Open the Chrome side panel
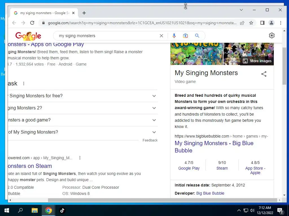This screenshot has width=289, height=216. pyautogui.click(x=262, y=23)
